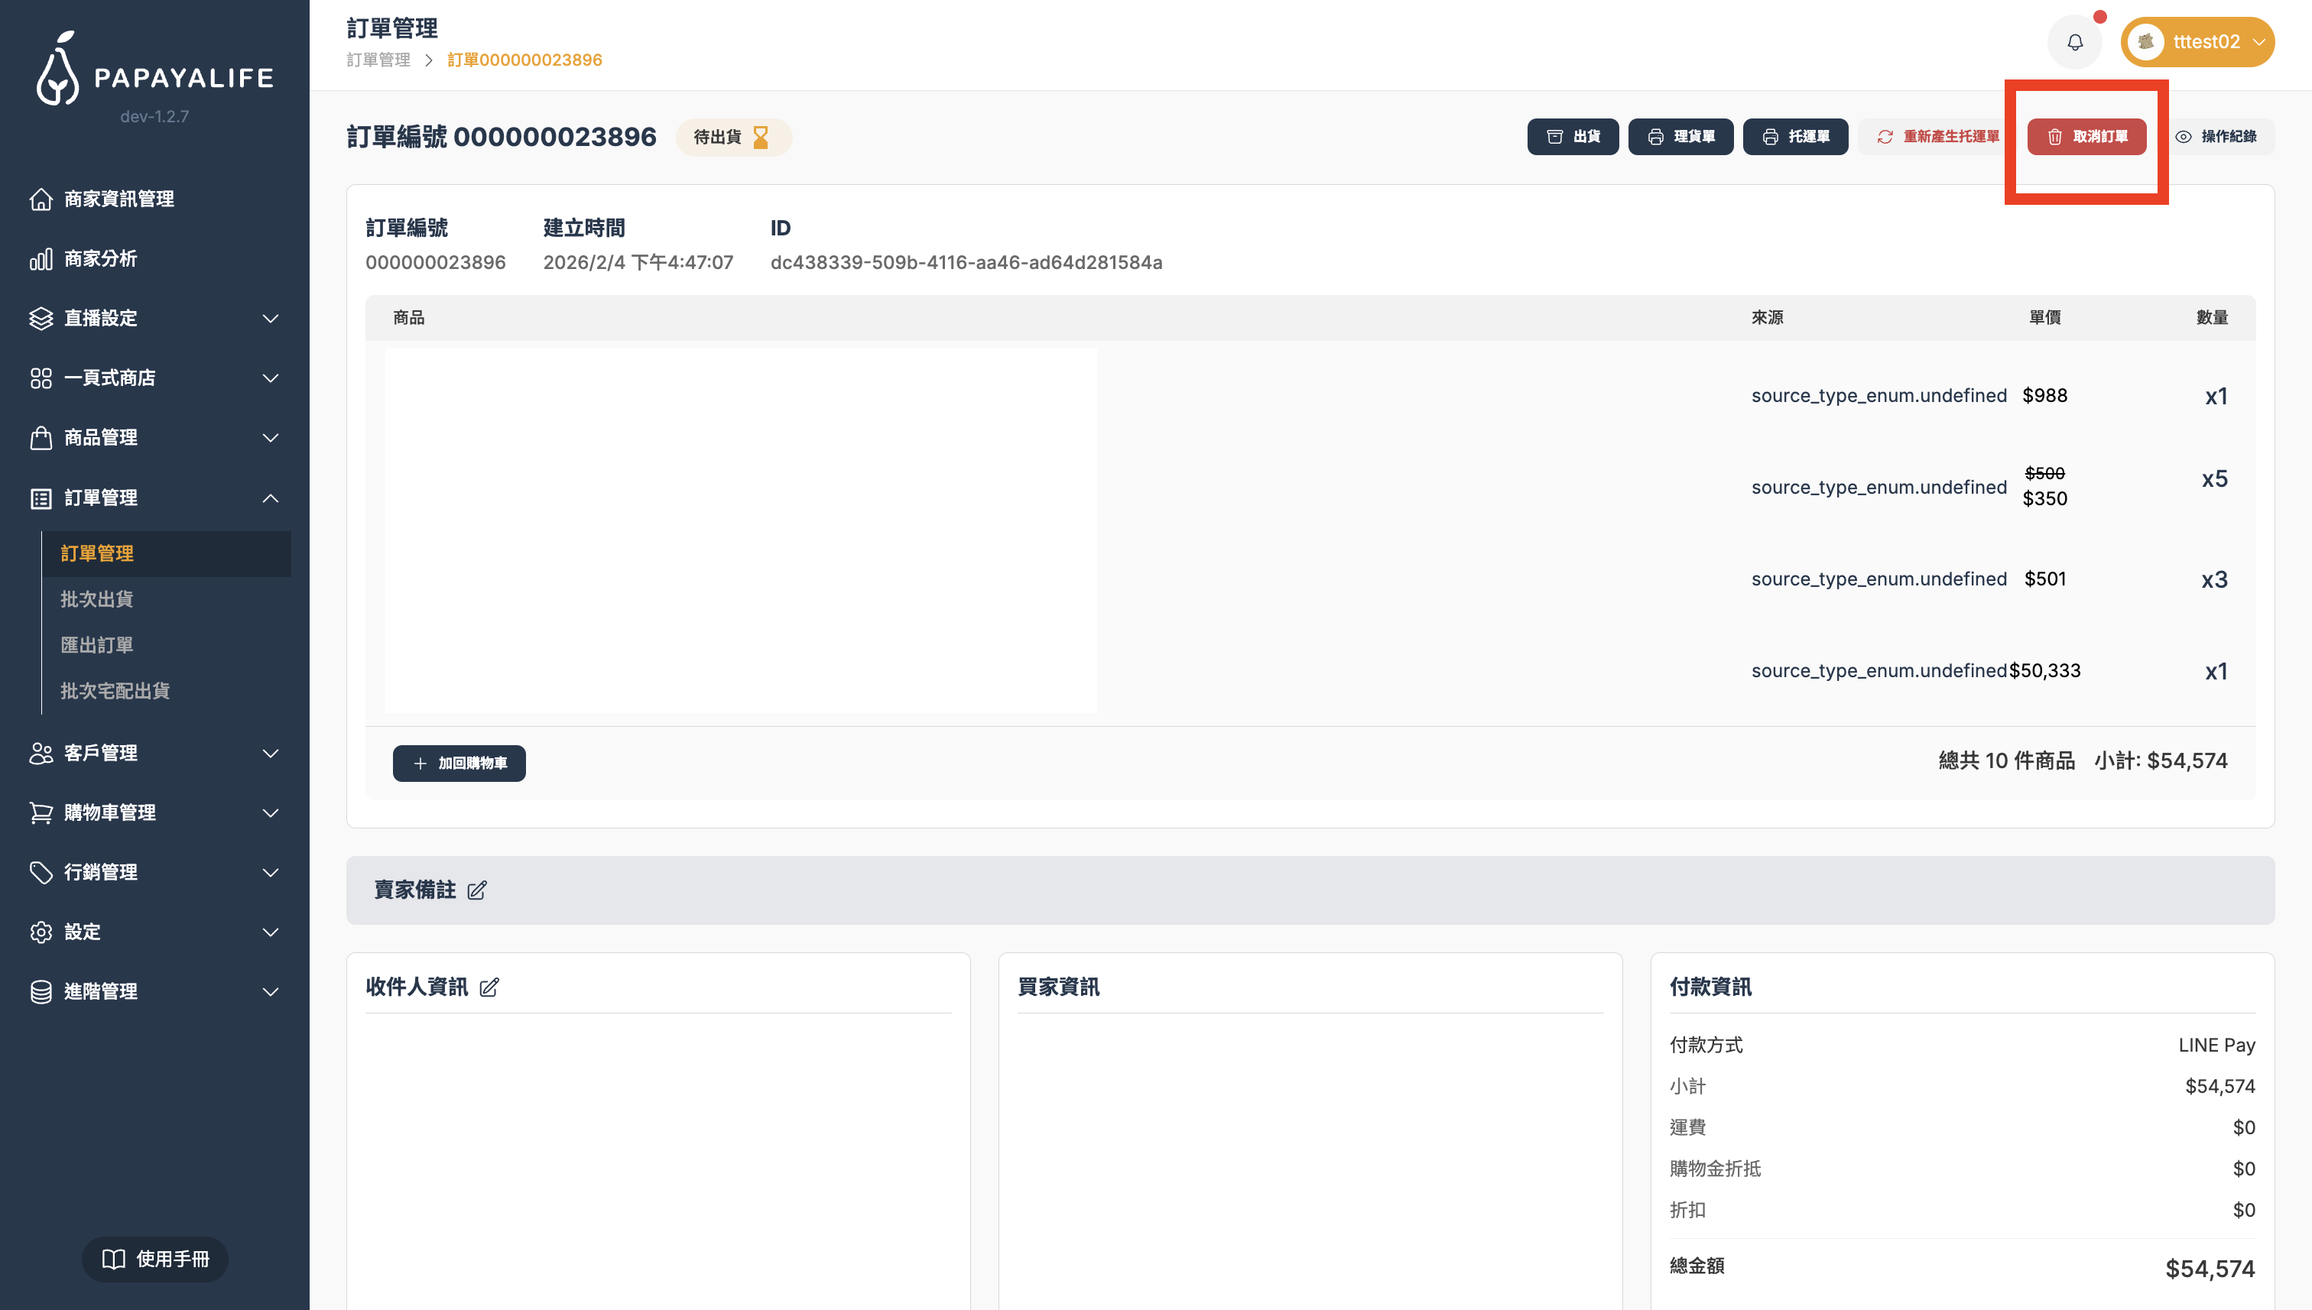Click edit icon beside 收件人資訊

(489, 988)
